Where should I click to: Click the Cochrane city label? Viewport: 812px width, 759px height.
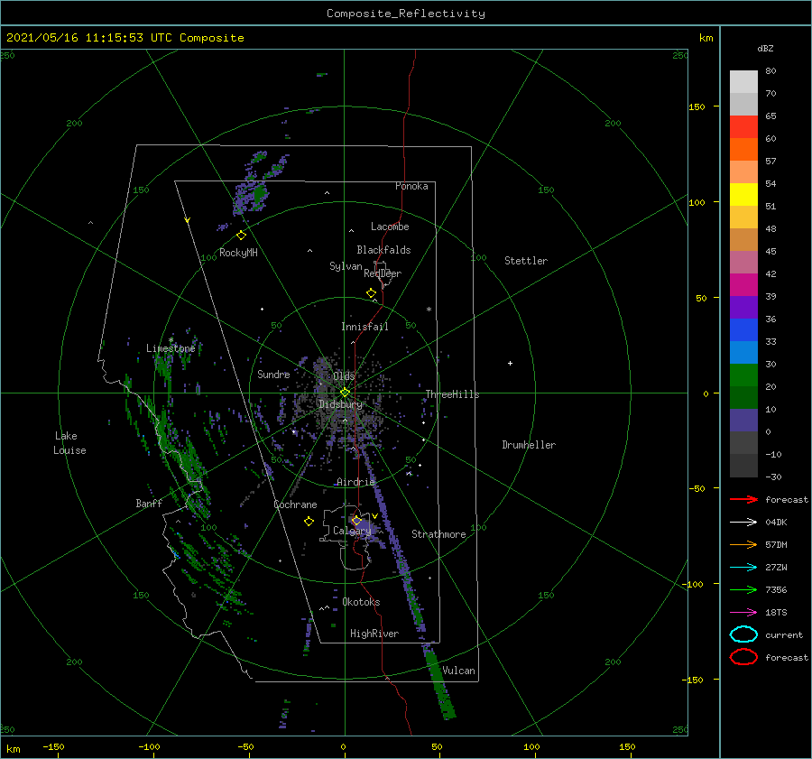[x=295, y=504]
